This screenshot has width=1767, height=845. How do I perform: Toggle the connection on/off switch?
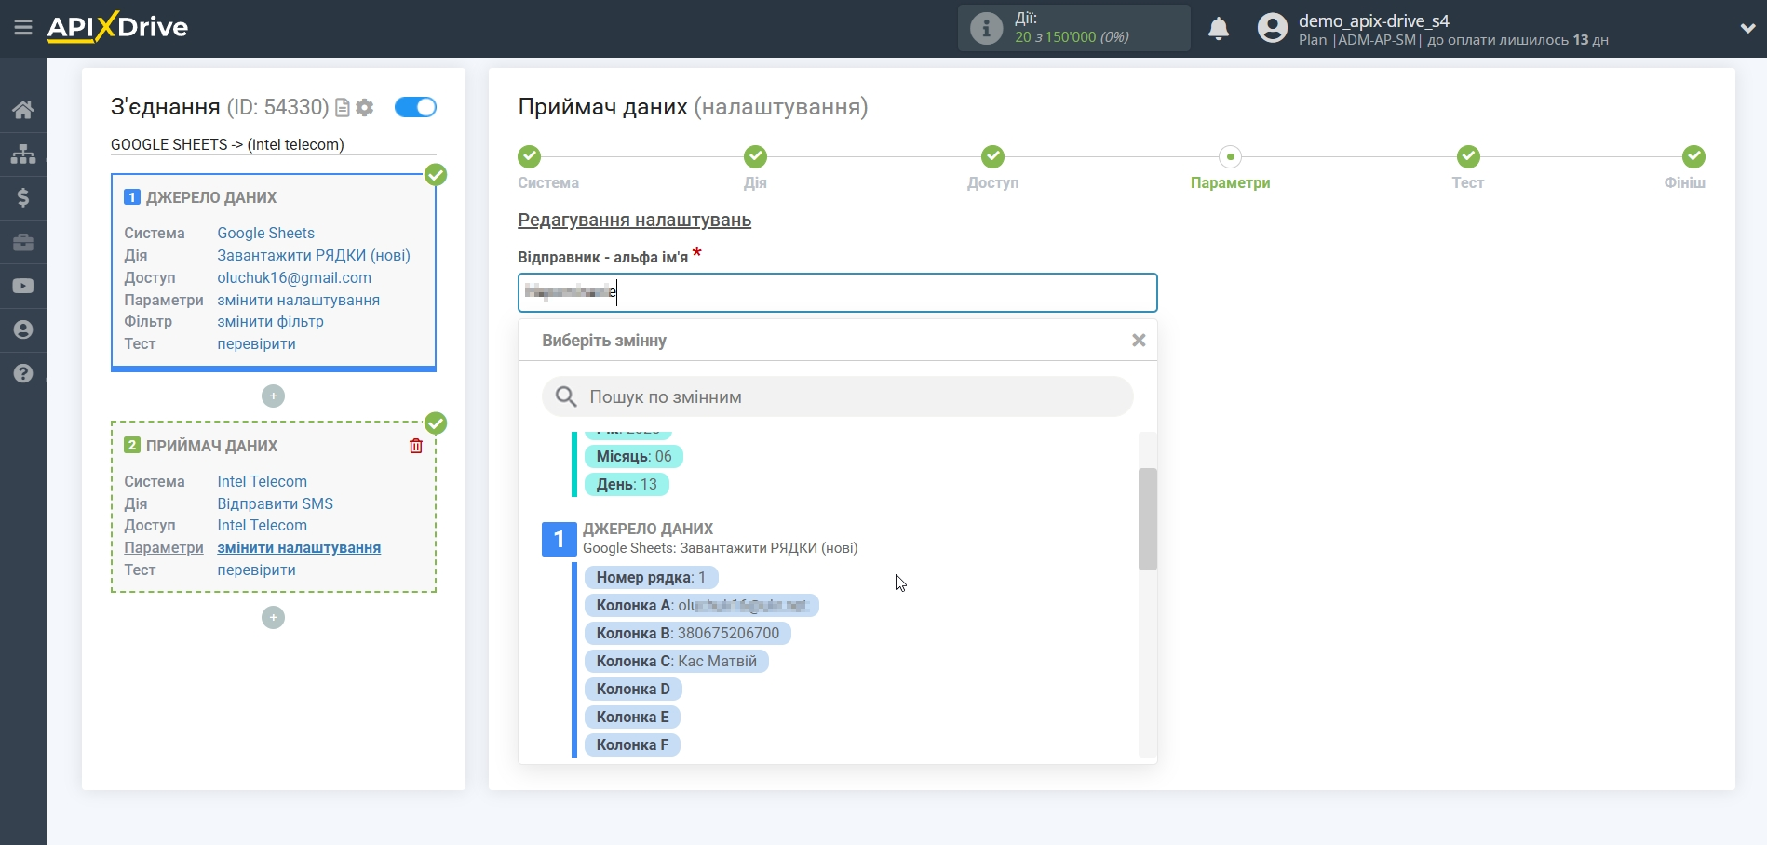tap(415, 107)
